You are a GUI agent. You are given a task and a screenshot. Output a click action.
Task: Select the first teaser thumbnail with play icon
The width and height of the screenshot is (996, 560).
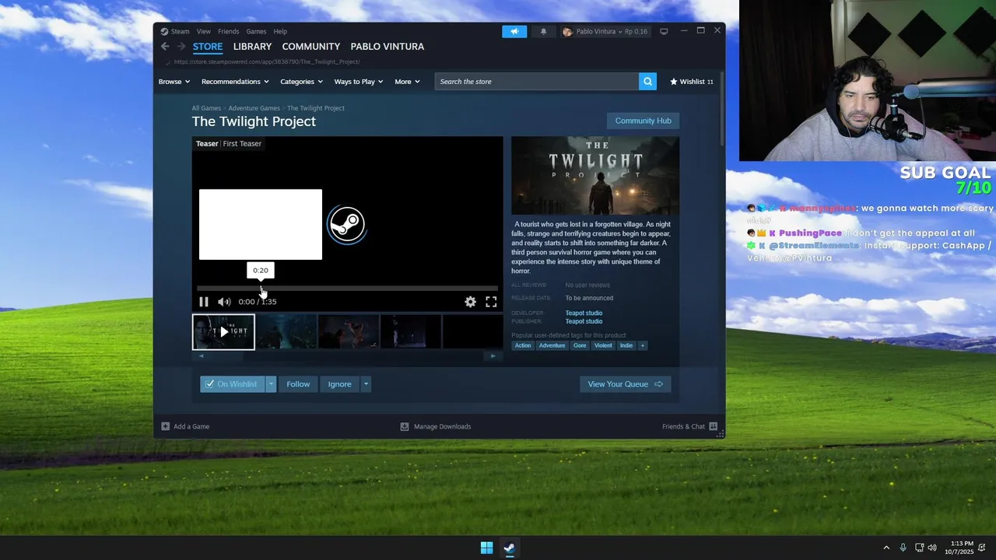point(223,332)
